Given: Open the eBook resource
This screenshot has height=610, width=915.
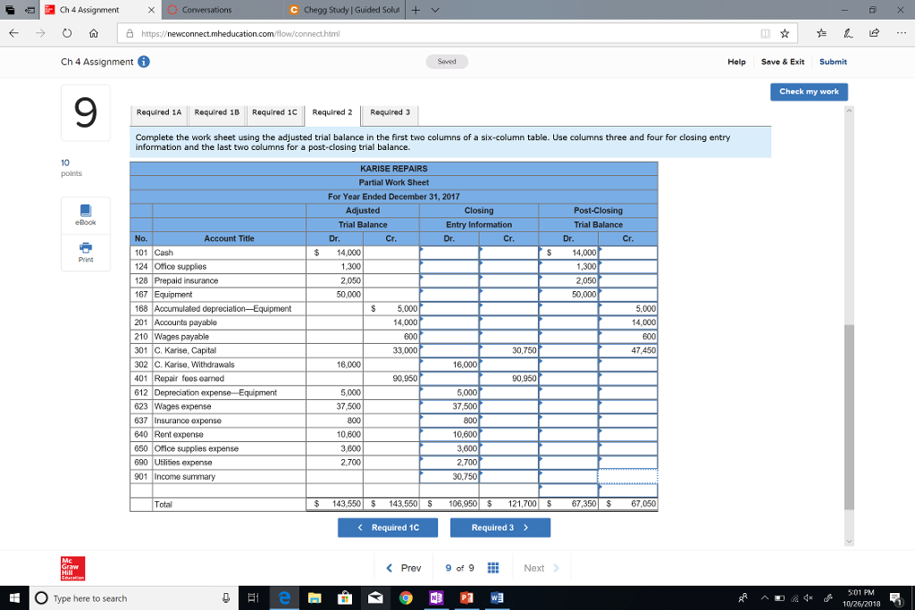Looking at the screenshot, I should [x=85, y=214].
